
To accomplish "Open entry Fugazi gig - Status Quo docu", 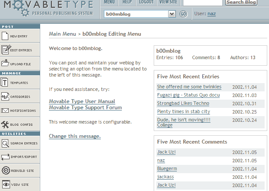I will [188, 95].
